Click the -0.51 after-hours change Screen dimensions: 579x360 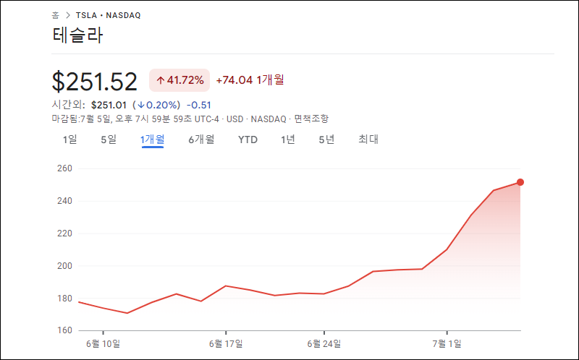[198, 105]
